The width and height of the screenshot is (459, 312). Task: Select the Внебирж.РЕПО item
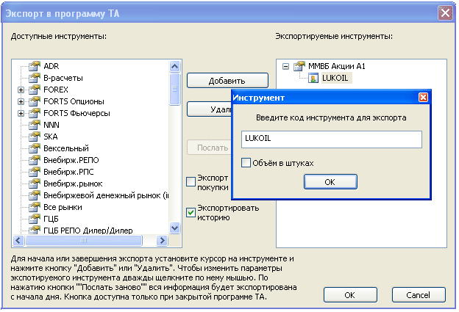coord(71,160)
